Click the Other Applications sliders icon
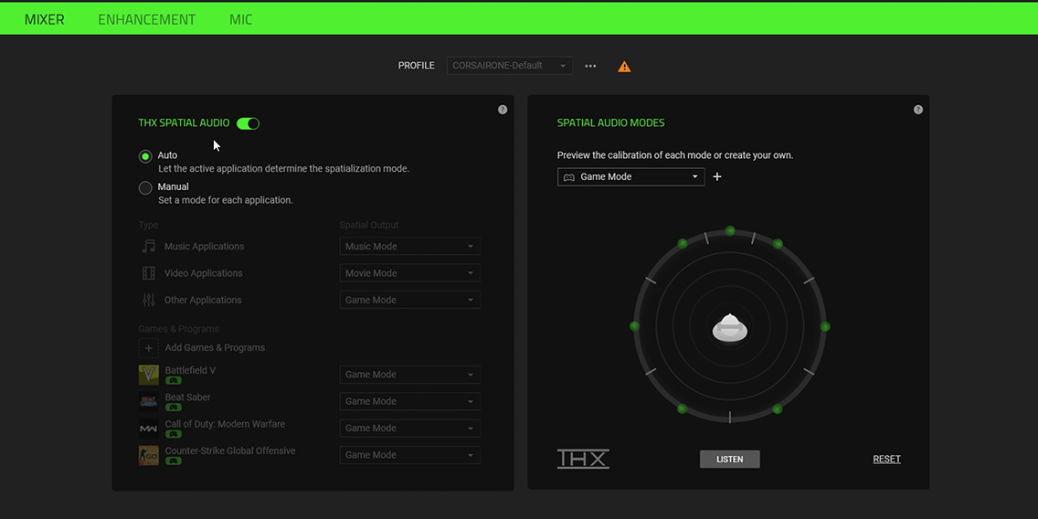Viewport: 1038px width, 519px height. (x=148, y=300)
